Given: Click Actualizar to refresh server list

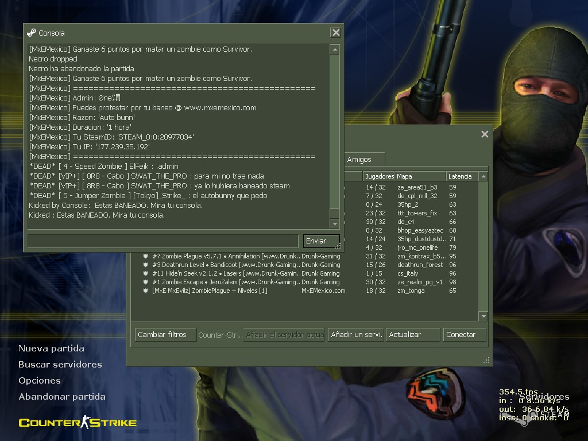Looking at the screenshot, I should click(x=412, y=335).
